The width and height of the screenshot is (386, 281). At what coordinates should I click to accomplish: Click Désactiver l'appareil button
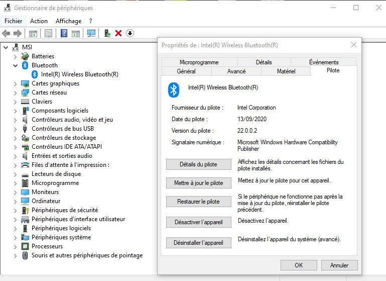tap(198, 222)
